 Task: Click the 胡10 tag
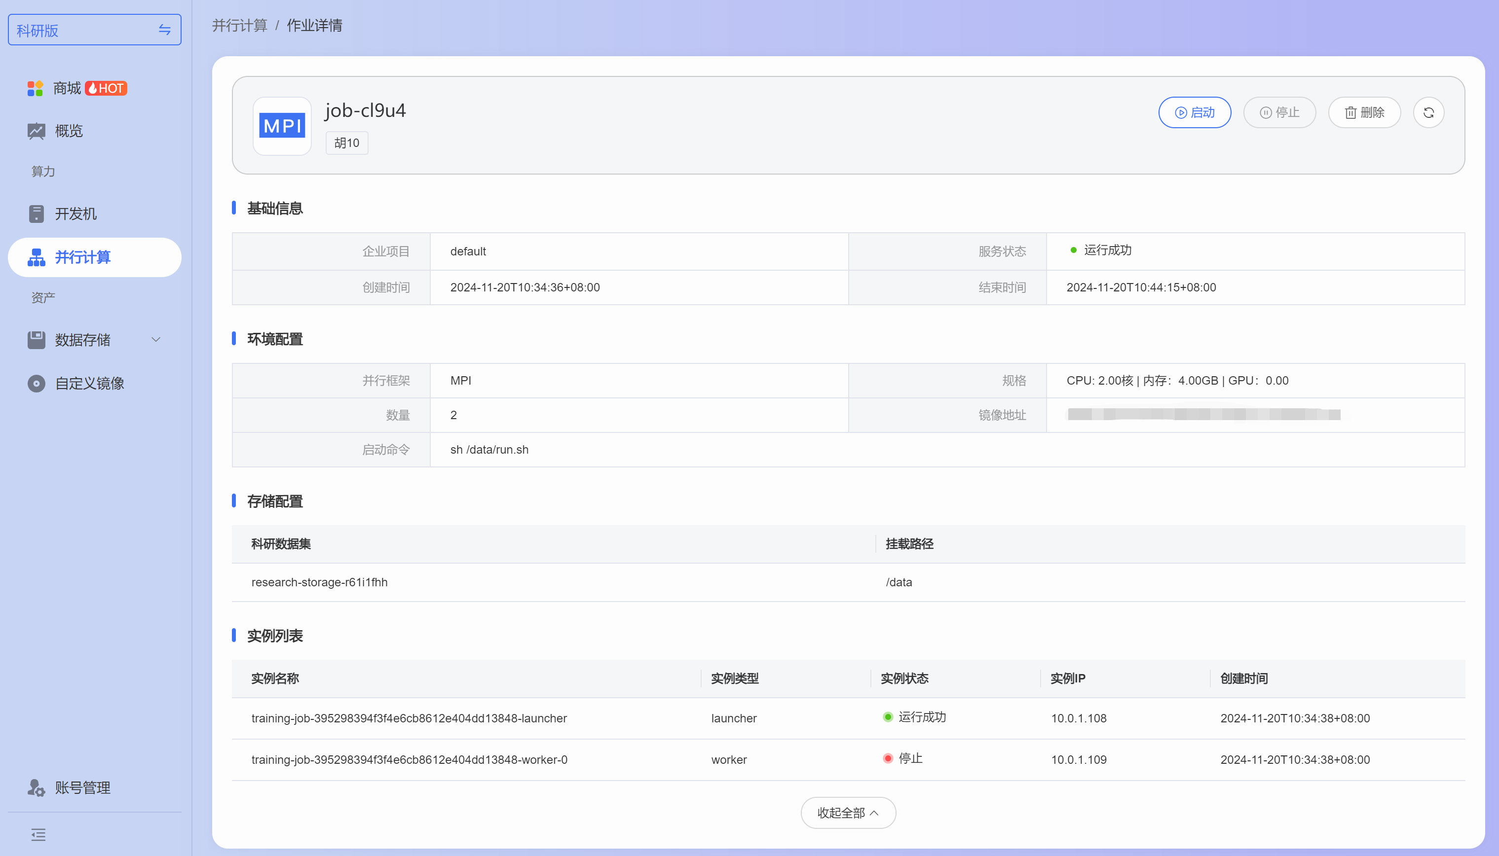click(x=346, y=143)
